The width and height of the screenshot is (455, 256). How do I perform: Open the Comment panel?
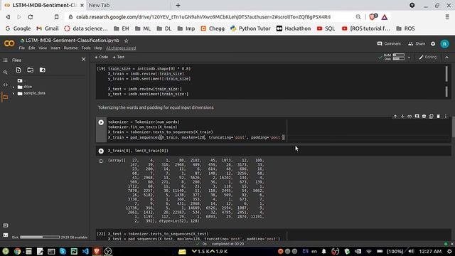pos(389,44)
